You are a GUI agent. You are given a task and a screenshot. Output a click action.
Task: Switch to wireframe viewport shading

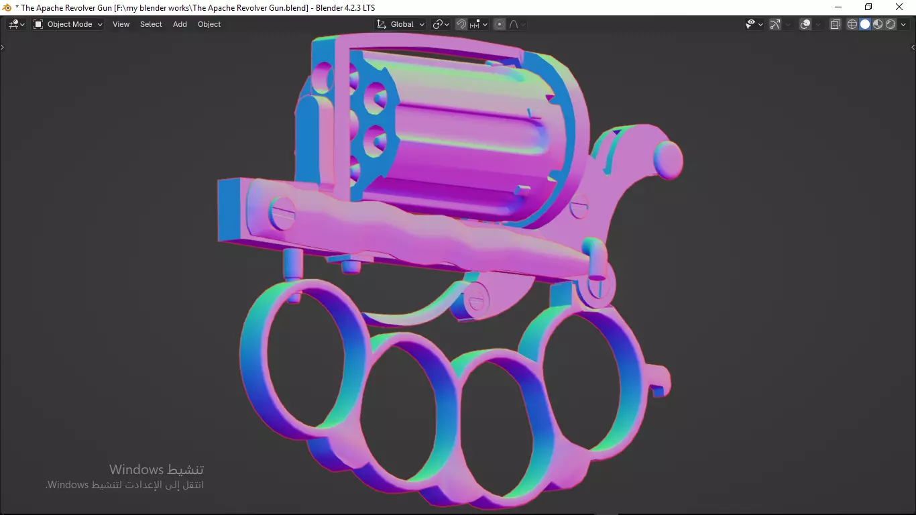852,24
